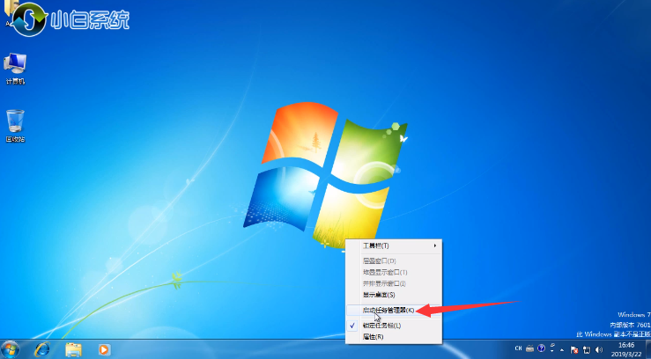Show hidden tray icons arrow
Screen dimensions: 651x359
click(562, 350)
